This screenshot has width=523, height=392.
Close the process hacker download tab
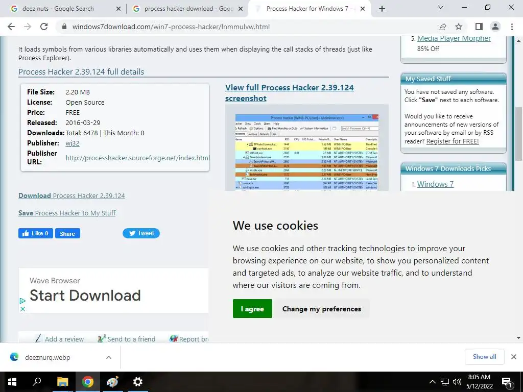coord(241,9)
